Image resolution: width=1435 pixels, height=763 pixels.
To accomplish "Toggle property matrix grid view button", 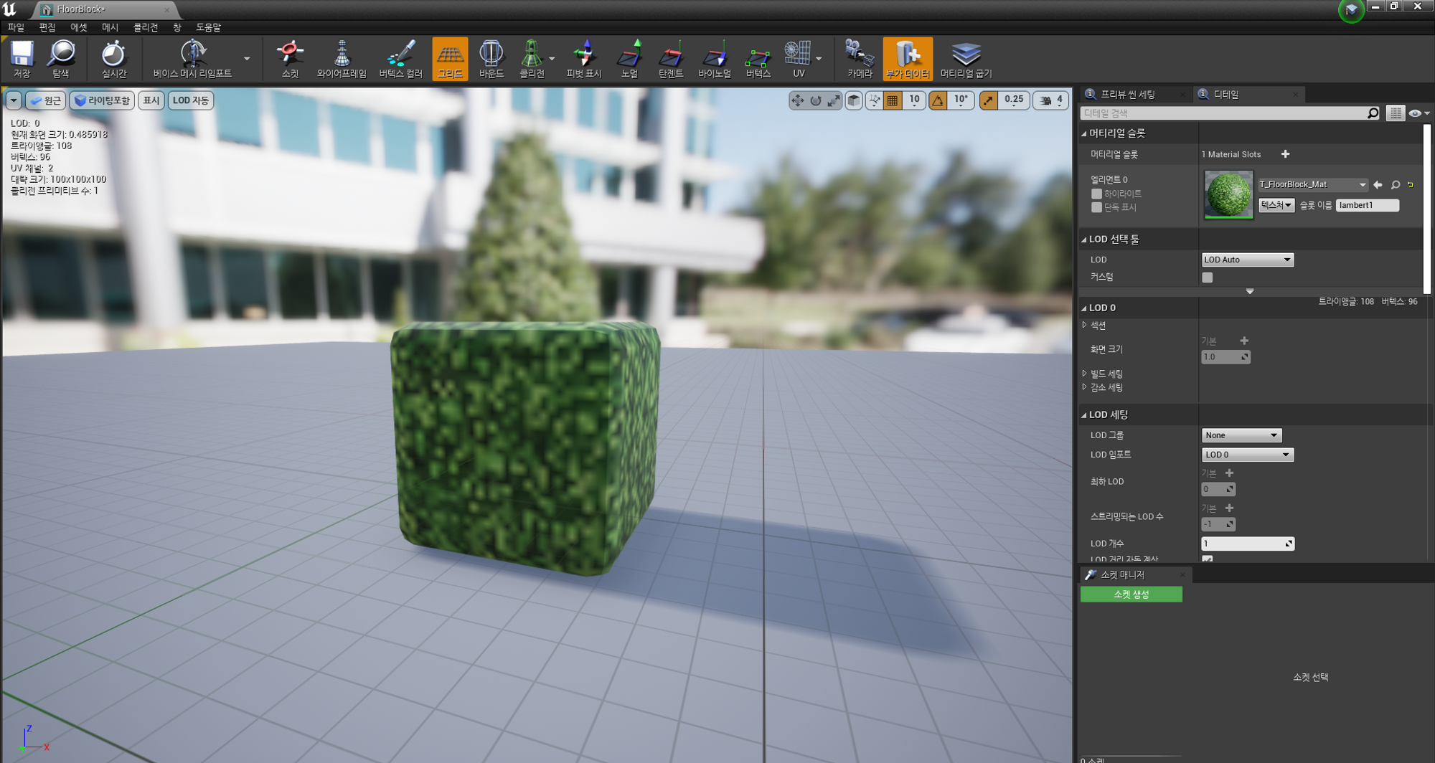I will coord(1395,113).
